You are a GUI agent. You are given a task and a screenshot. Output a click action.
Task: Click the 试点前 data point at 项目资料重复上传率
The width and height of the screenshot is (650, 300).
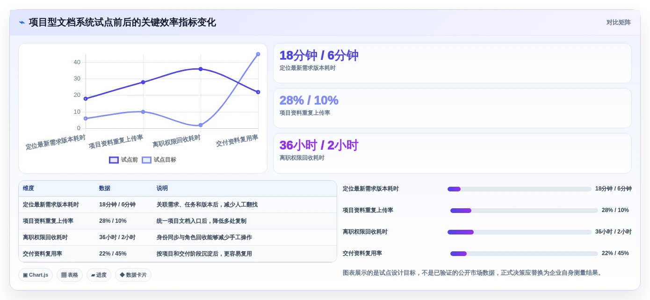143,82
